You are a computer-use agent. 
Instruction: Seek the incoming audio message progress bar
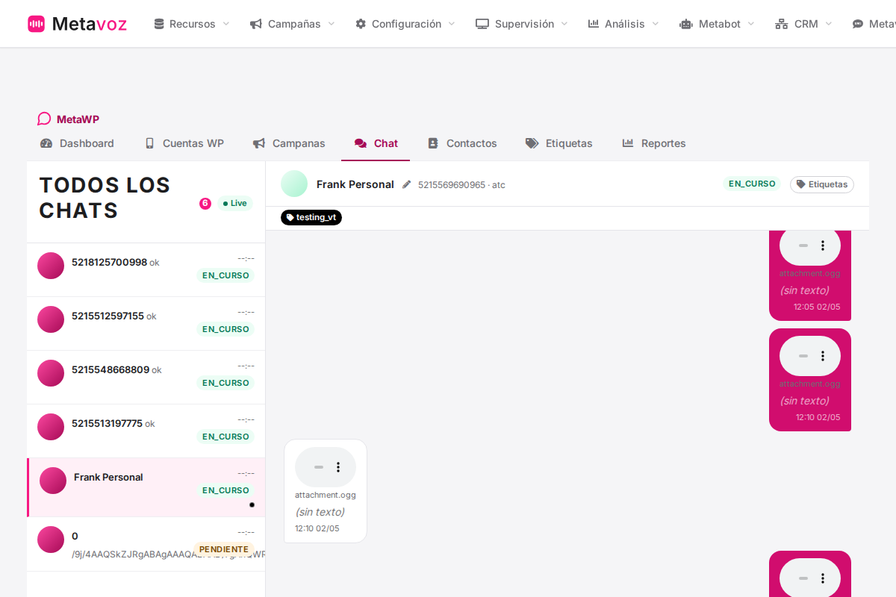319,467
